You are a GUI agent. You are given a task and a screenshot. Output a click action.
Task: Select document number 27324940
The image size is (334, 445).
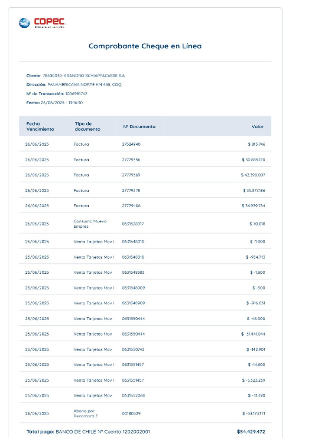pyautogui.click(x=131, y=144)
